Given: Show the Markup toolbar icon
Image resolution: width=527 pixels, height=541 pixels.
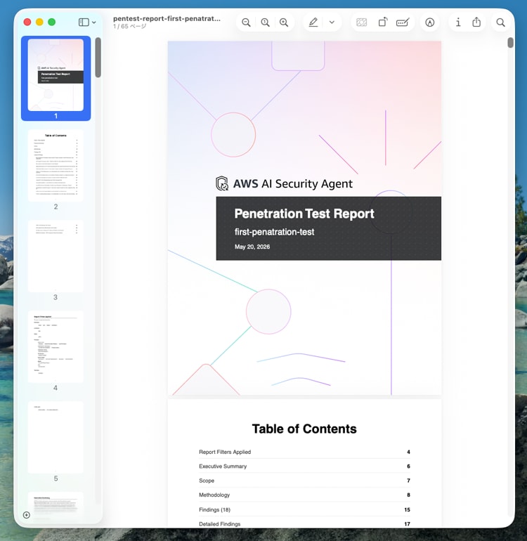Looking at the screenshot, I should pyautogui.click(x=429, y=22).
